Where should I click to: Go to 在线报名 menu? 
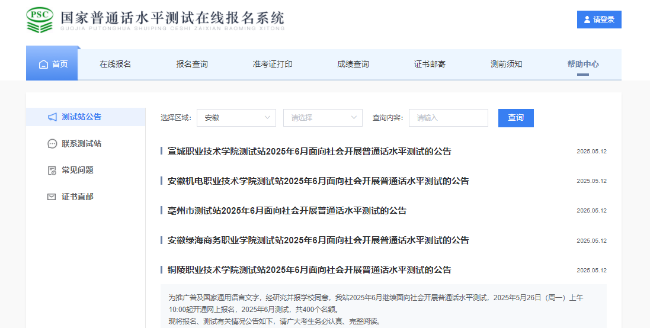point(115,64)
